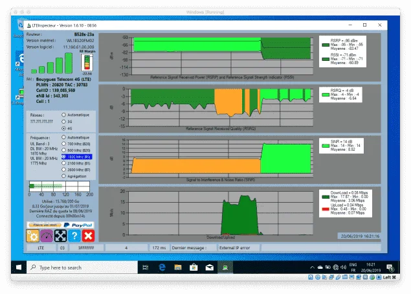Open help with the blue question mark

74,236
